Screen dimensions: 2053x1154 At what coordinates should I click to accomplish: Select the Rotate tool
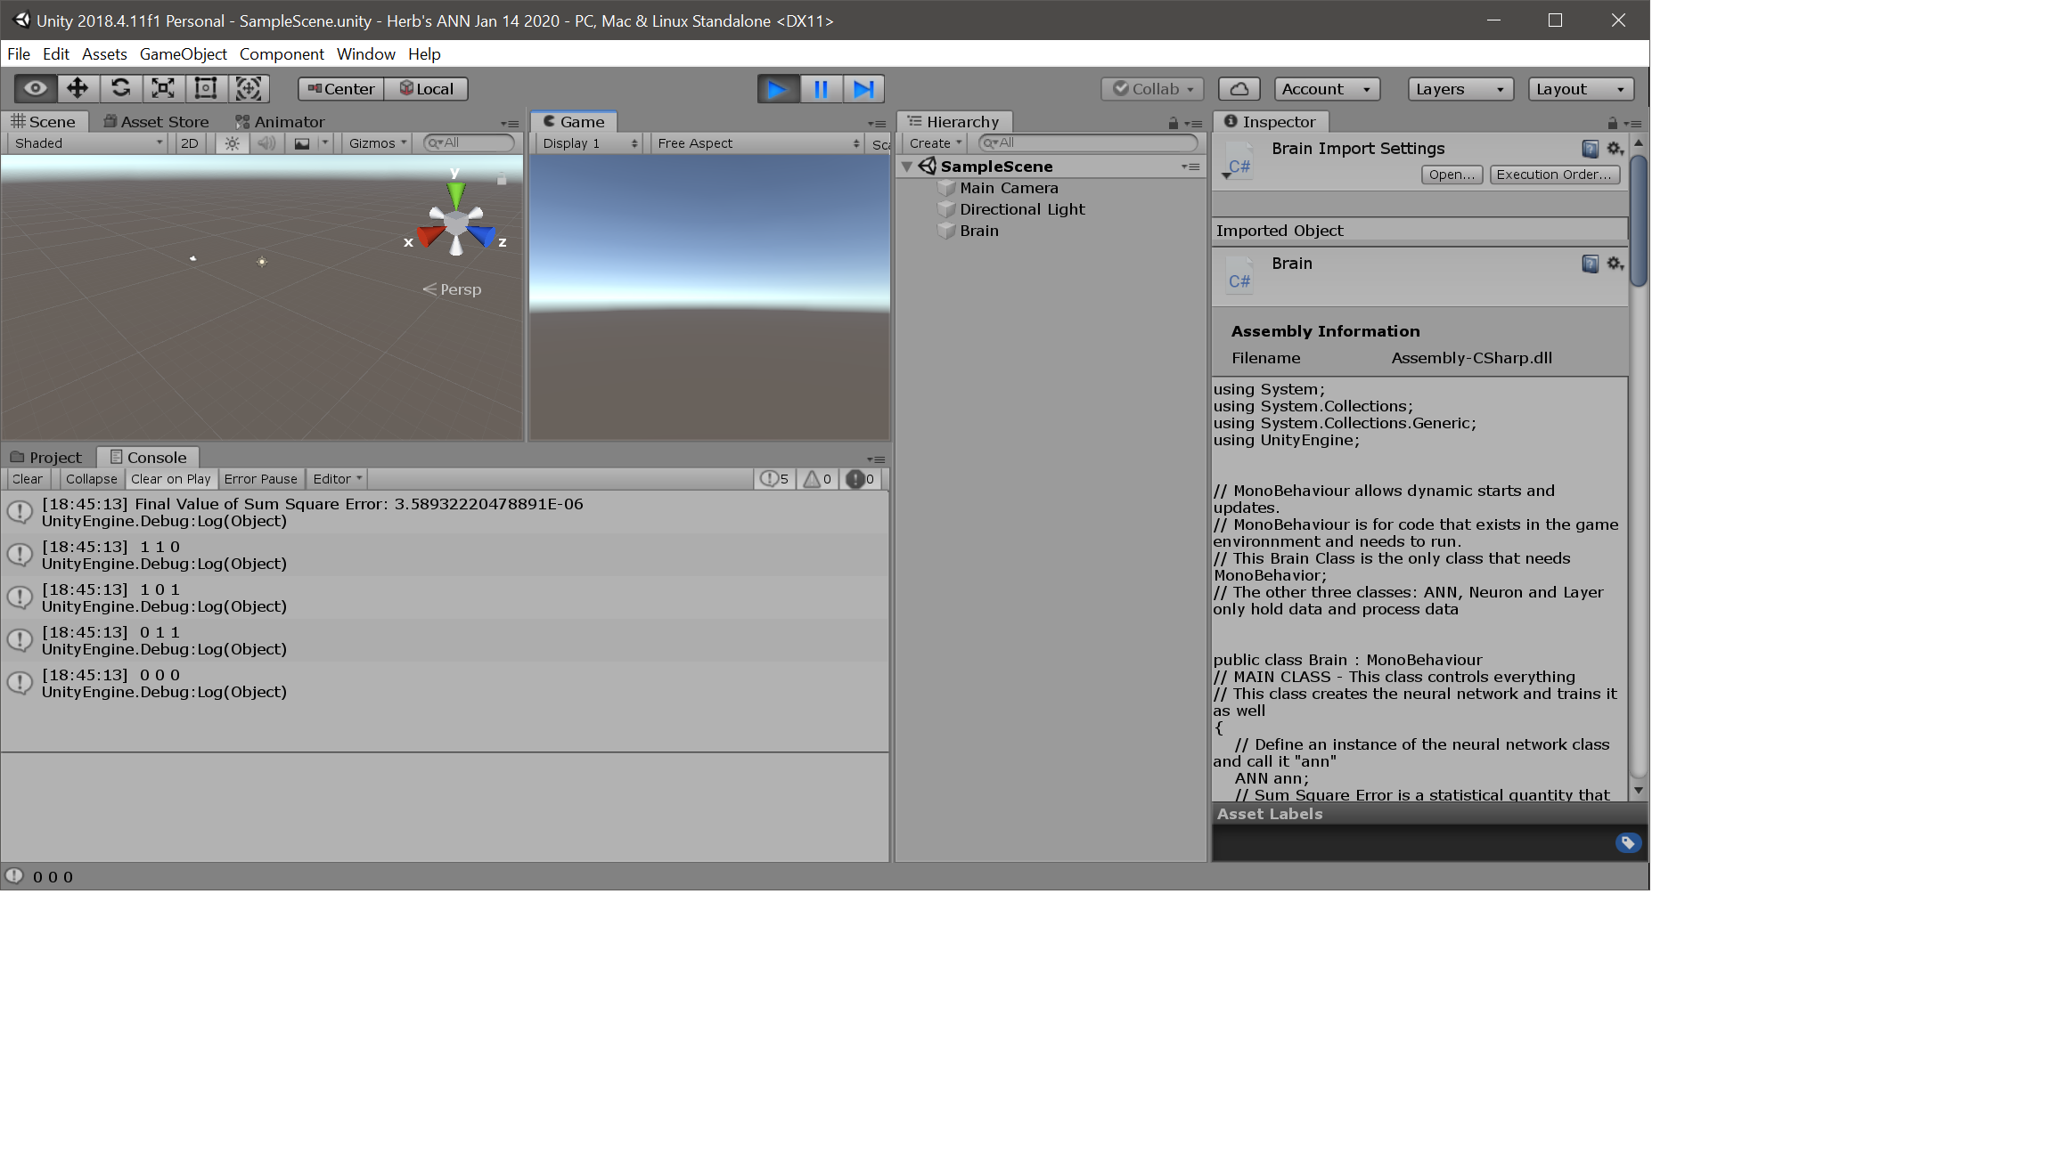tap(120, 88)
